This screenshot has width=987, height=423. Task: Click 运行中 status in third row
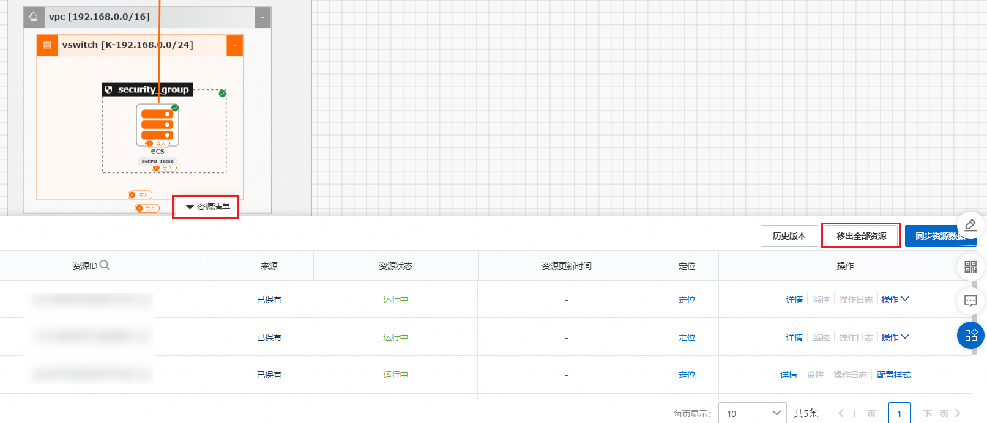[395, 375]
